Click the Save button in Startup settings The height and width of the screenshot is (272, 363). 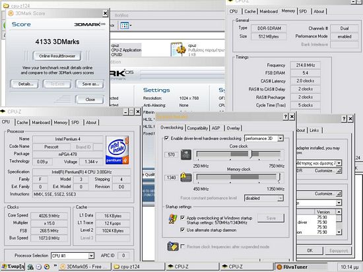tap(271, 218)
